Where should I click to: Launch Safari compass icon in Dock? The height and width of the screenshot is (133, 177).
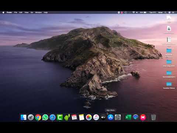[52, 117]
